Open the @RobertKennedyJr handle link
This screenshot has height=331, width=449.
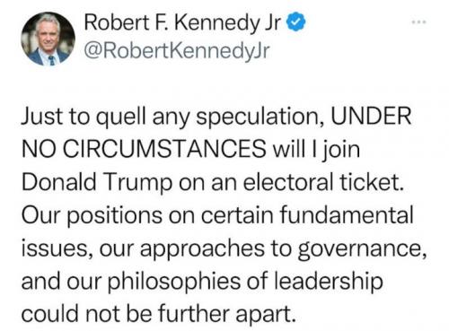pyautogui.click(x=177, y=51)
